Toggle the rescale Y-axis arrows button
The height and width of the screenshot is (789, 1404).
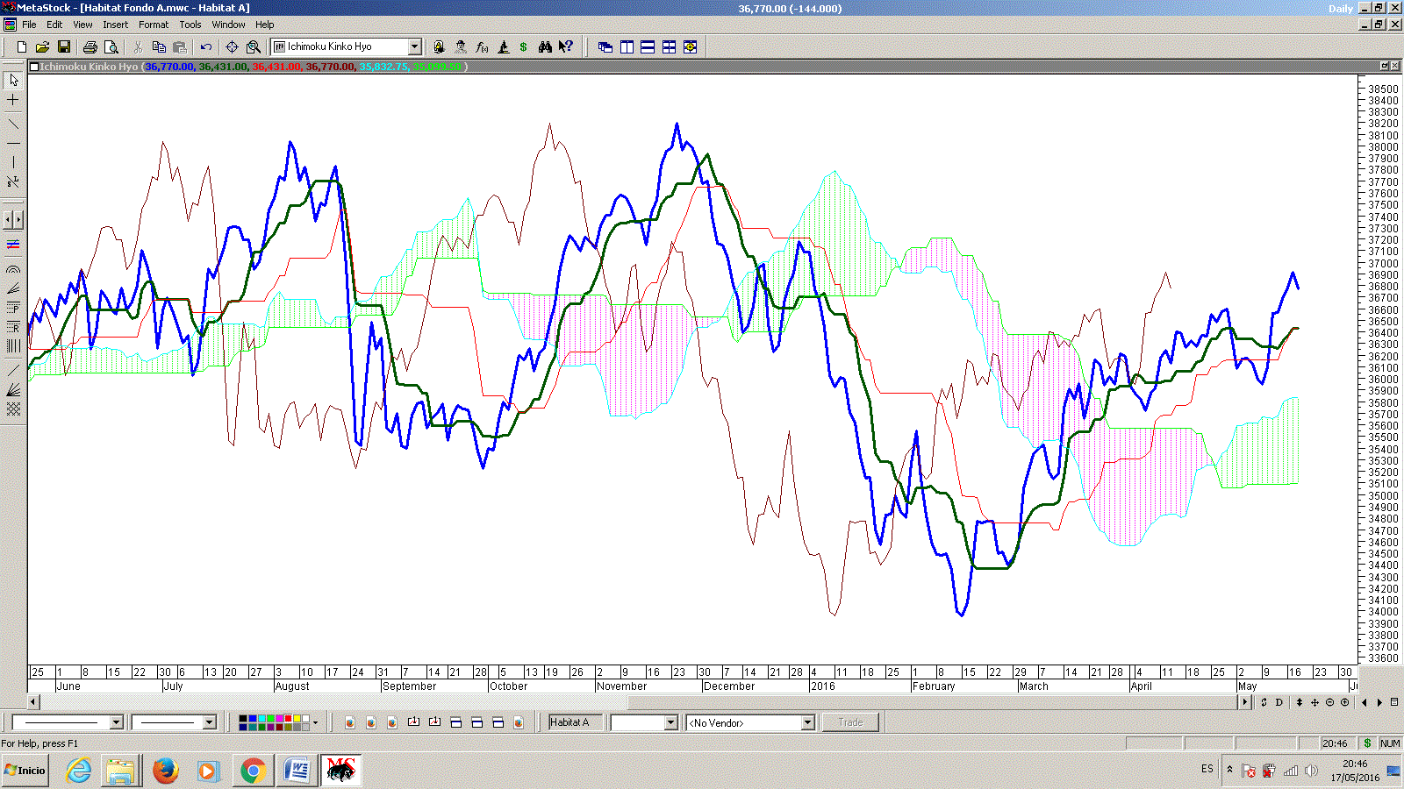coord(1300,702)
